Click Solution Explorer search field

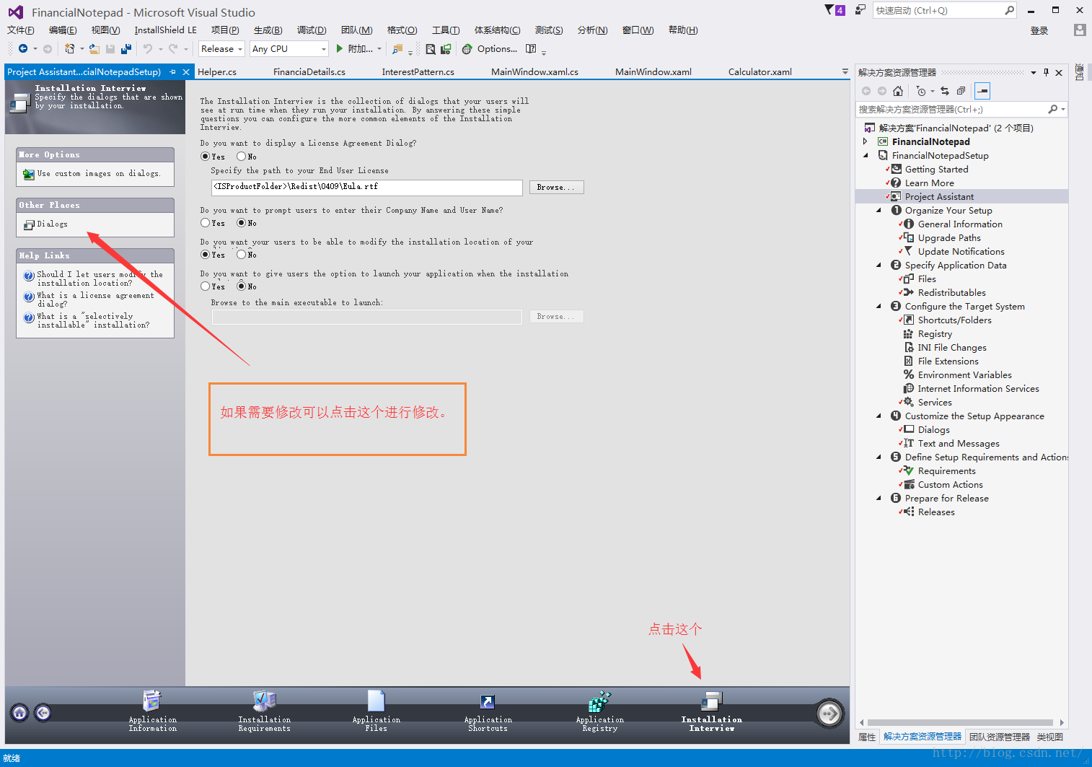click(961, 109)
